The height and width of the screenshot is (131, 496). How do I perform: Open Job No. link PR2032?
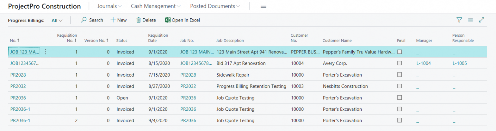(x=188, y=86)
